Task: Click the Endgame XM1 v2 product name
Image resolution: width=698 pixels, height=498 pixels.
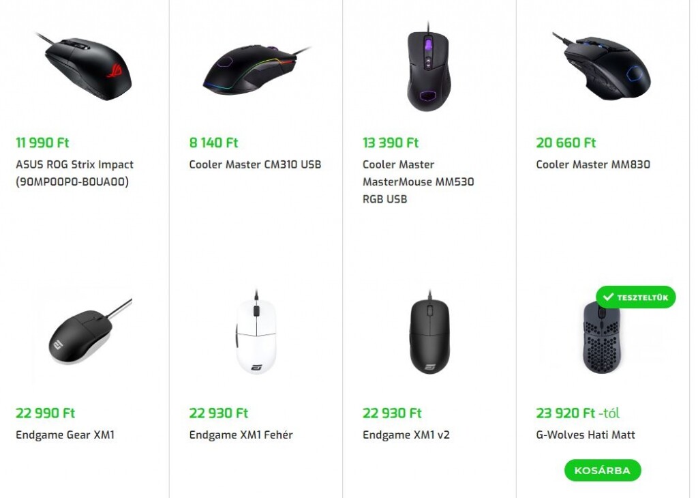Action: point(406,435)
